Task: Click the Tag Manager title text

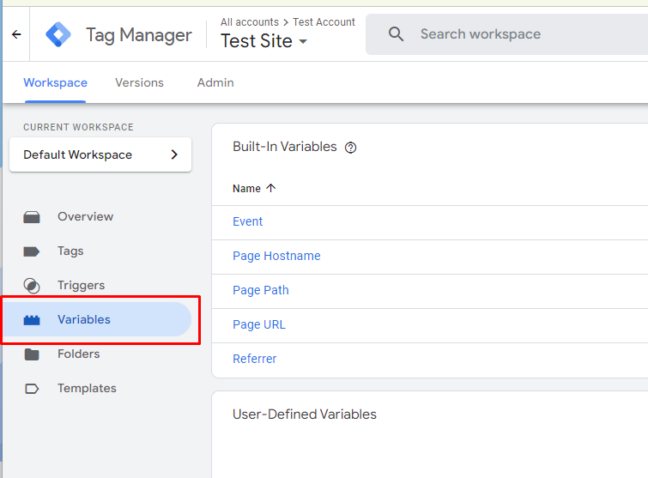Action: [x=139, y=35]
